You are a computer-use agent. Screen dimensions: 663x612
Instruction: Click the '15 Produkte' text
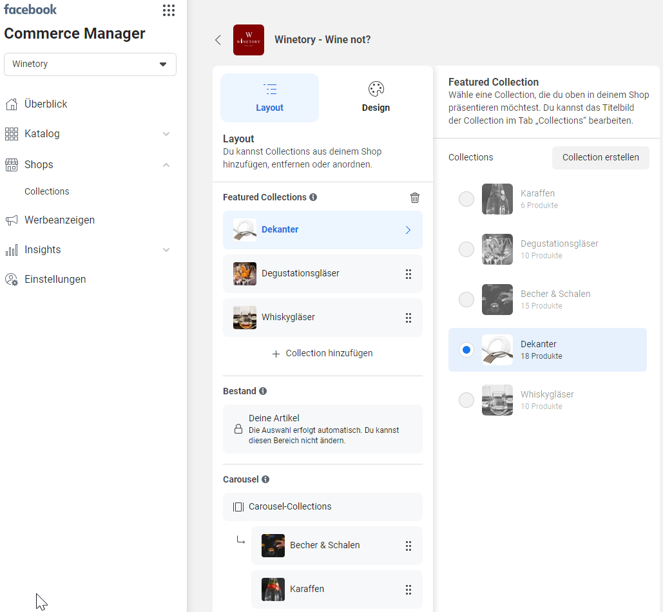pyautogui.click(x=541, y=306)
